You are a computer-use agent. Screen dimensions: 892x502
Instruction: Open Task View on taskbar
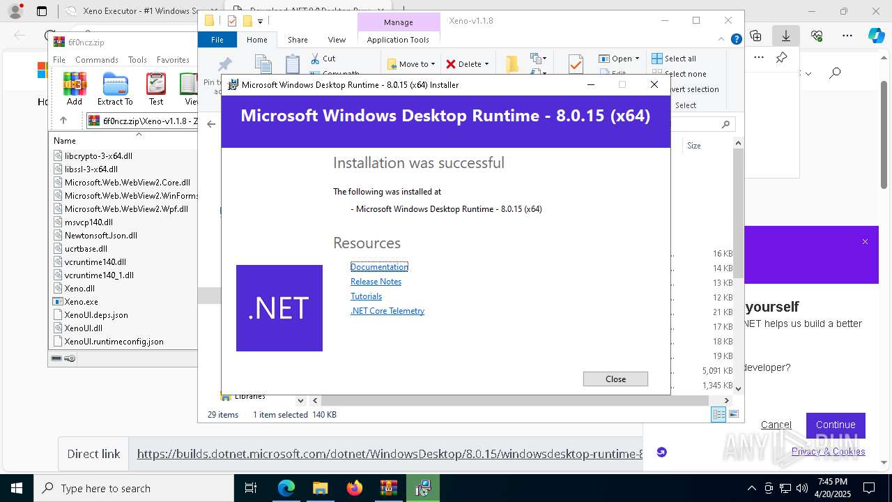point(251,488)
